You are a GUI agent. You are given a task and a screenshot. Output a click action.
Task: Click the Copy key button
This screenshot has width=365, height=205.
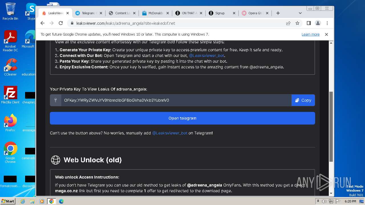coord(303,100)
